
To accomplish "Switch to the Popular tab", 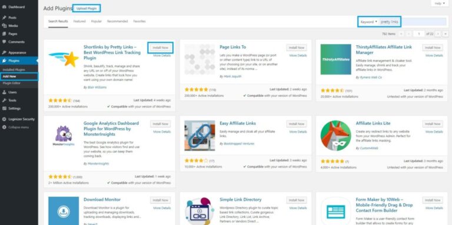I will [97, 21].
